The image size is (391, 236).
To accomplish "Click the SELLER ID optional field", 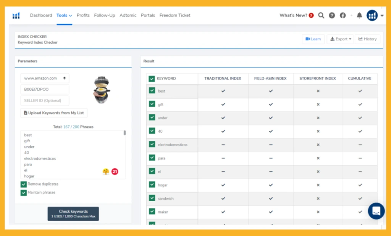I will pos(45,101).
